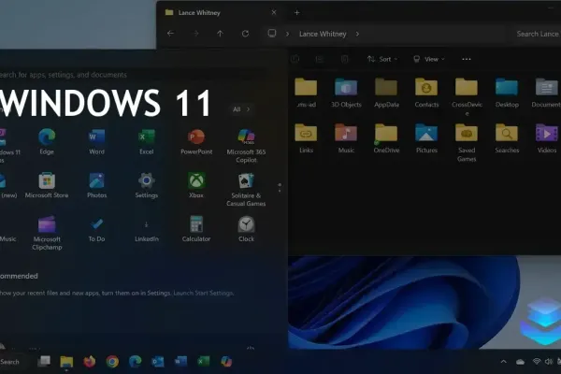Open Edge from the Start menu

tap(47, 142)
